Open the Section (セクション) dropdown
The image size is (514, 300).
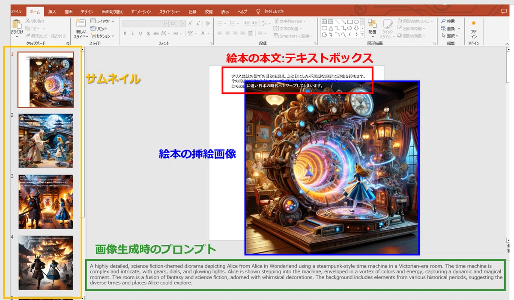click(x=102, y=36)
